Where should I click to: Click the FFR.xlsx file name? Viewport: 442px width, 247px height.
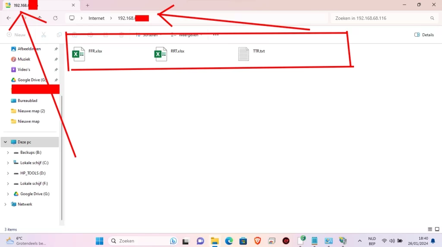click(95, 51)
